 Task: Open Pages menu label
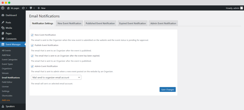click(x=9, y=33)
